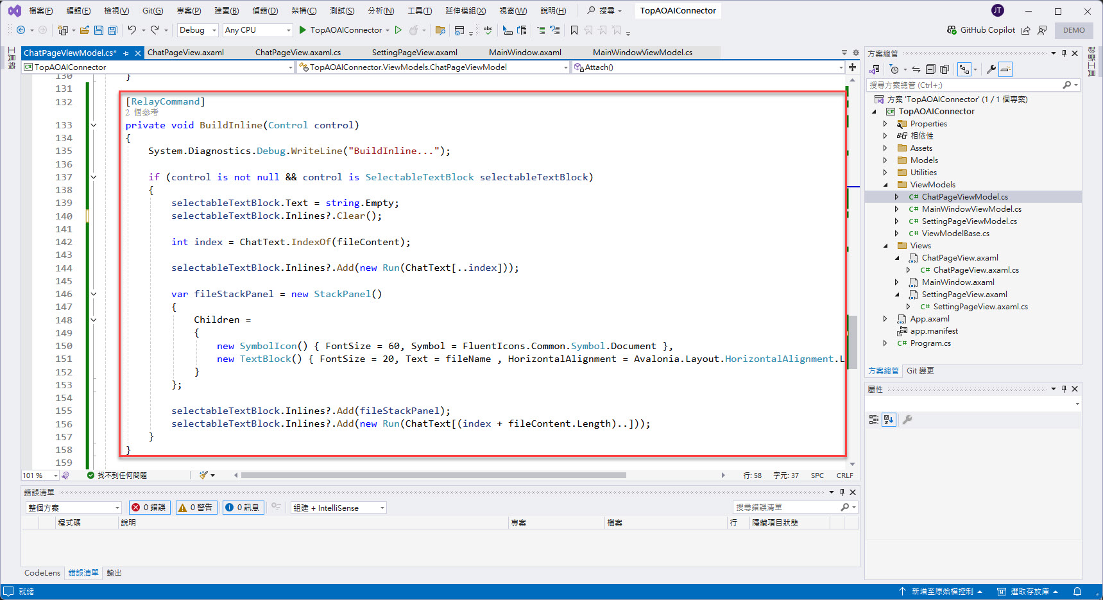Open the 101 % zoom level dropdown

click(40, 476)
